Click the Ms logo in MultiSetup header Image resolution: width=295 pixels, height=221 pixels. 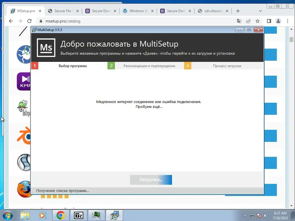[x=46, y=47]
